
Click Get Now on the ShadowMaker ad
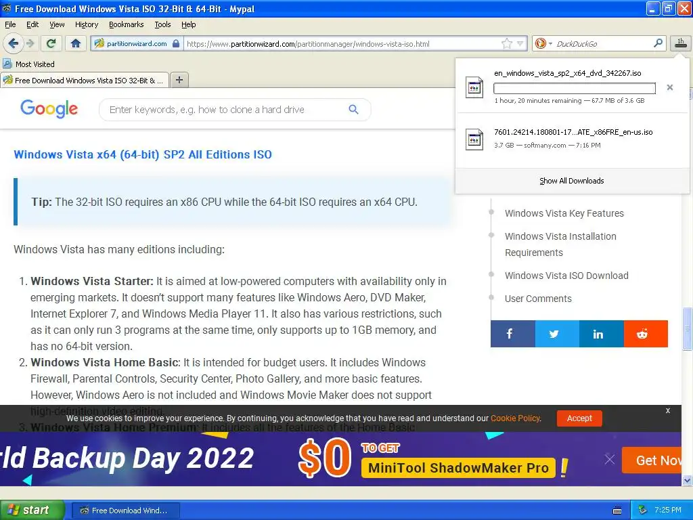point(652,460)
